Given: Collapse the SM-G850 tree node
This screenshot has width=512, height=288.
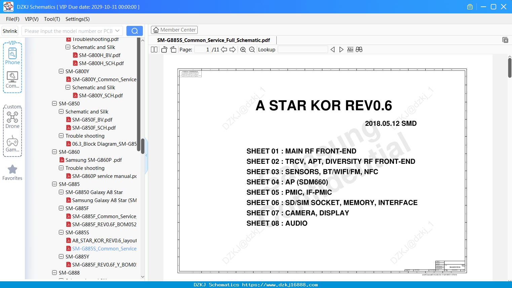Looking at the screenshot, I should (54, 103).
